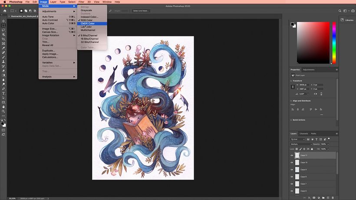
Task: Collapse the Align and Distribute section
Action: 291,101
